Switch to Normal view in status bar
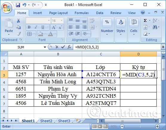This screenshot has width=166, height=130. (94, 126)
